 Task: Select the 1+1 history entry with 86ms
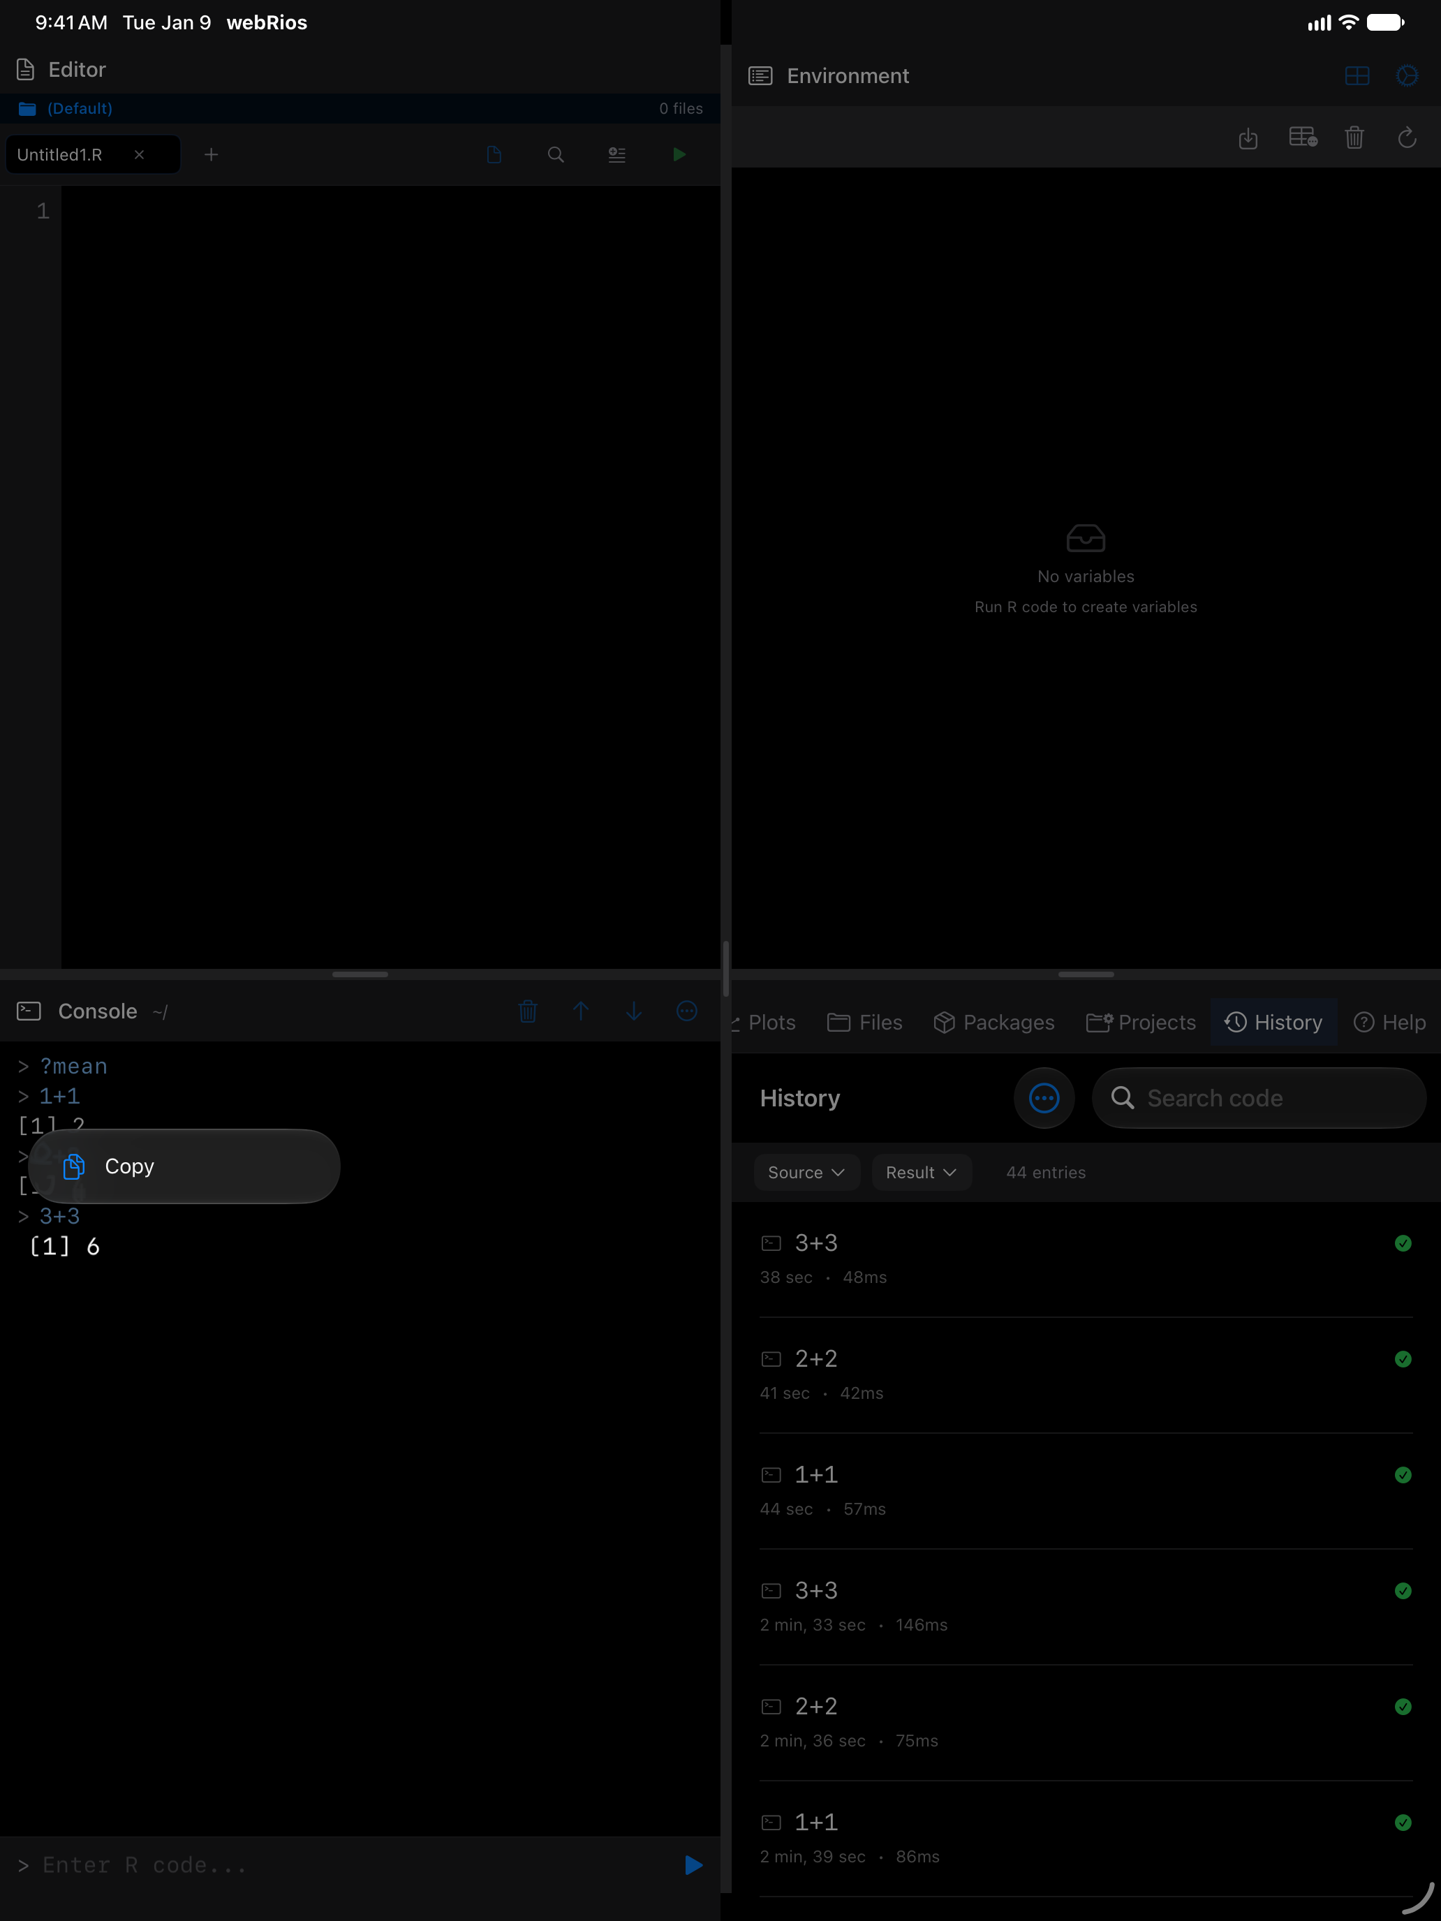[x=1086, y=1839]
